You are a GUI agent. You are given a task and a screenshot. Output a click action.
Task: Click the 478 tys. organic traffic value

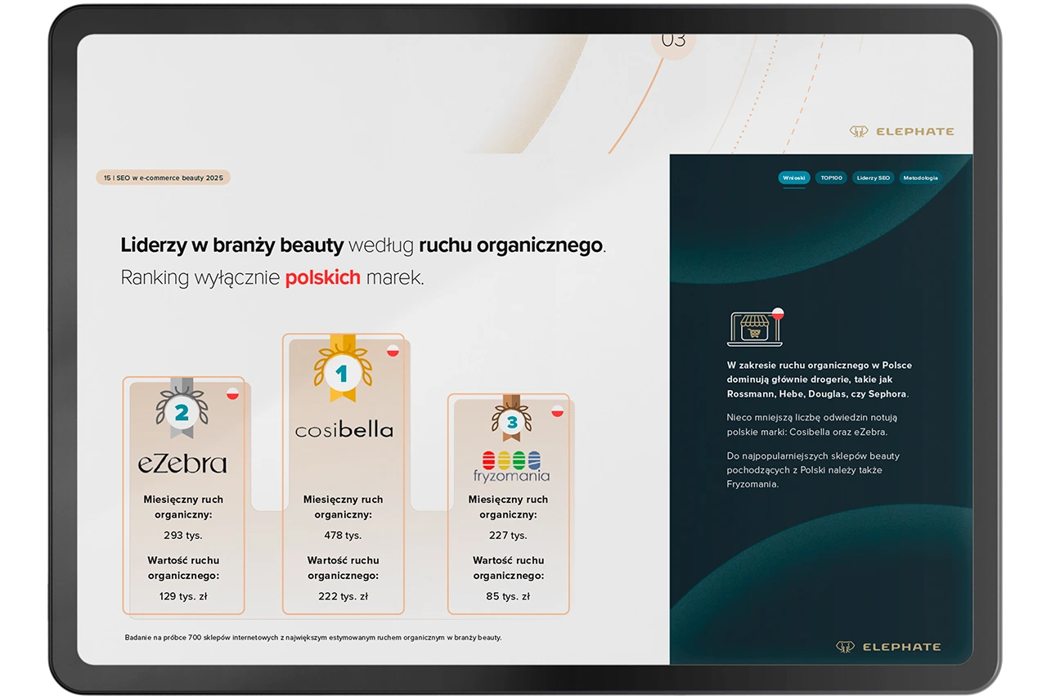click(x=343, y=536)
